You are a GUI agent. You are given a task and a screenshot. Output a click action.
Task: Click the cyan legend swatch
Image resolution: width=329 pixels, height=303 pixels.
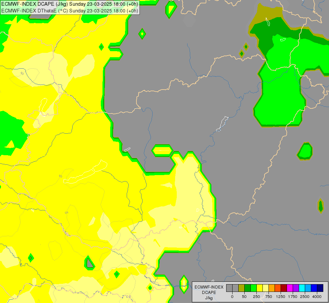(302, 288)
